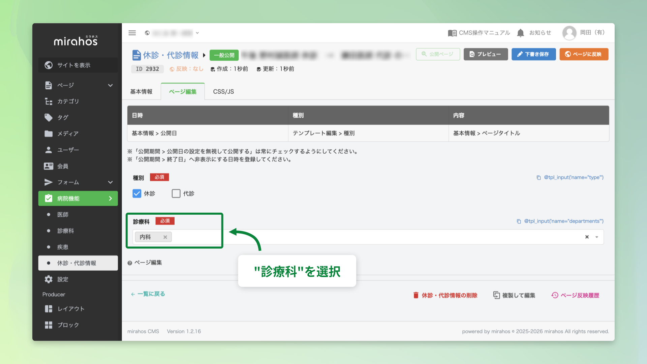The height and width of the screenshot is (364, 647).
Task: Open ブロック grid icon in sidebar
Action: pos(49,325)
